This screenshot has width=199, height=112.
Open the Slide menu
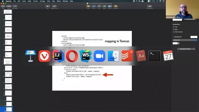(30, 1)
